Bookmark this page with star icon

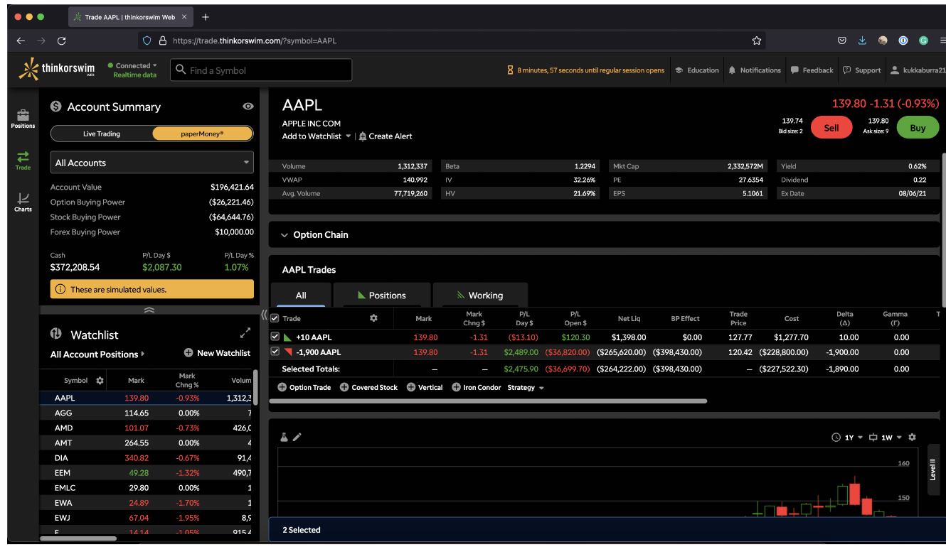click(x=757, y=40)
